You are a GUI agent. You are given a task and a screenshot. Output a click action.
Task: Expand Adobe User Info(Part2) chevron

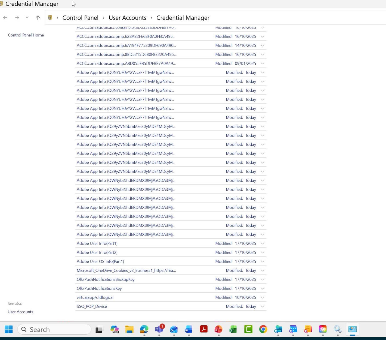click(263, 252)
